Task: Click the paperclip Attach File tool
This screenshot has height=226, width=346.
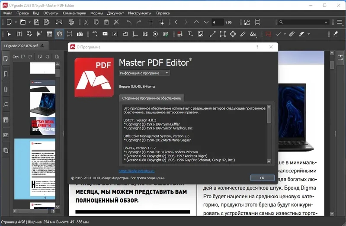Action: (292, 34)
